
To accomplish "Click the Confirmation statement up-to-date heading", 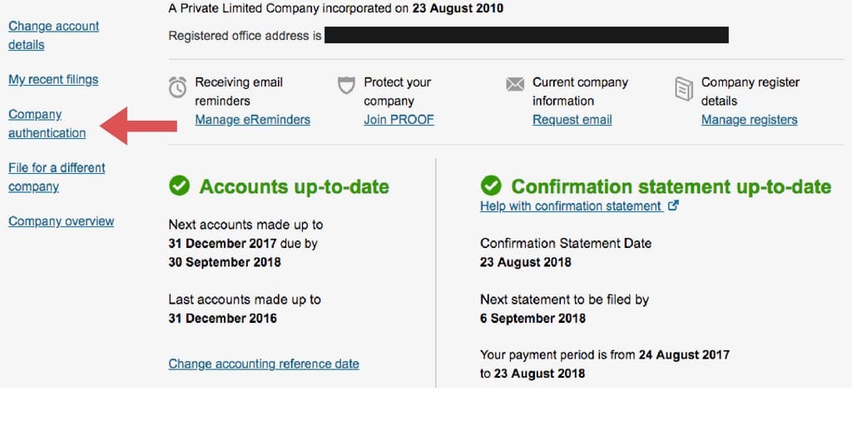I will 671,186.
